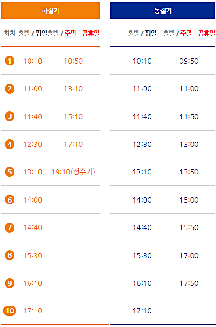Click 동절기 weekday 17:10 last departure

coord(142,311)
